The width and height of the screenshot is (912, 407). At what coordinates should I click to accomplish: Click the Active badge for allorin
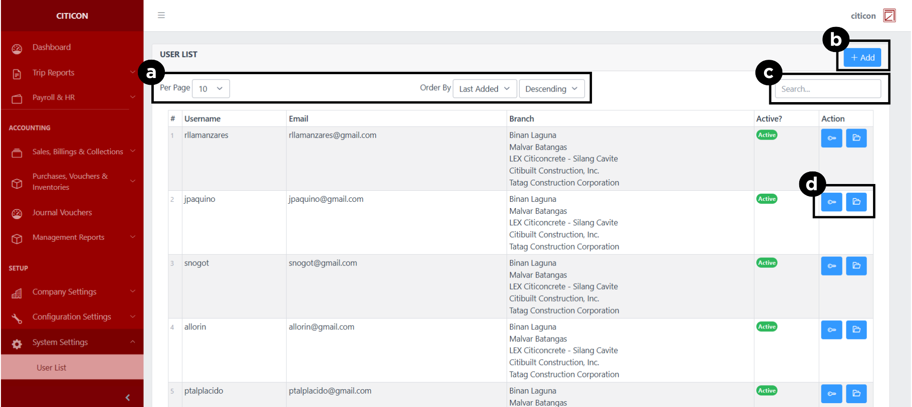766,327
